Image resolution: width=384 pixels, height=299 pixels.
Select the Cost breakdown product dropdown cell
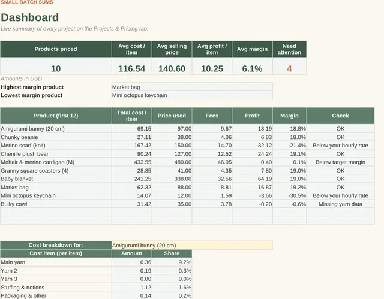pos(192,245)
